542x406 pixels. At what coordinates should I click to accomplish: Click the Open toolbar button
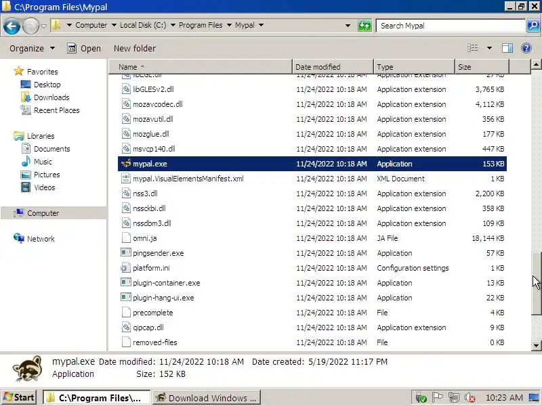coord(84,48)
